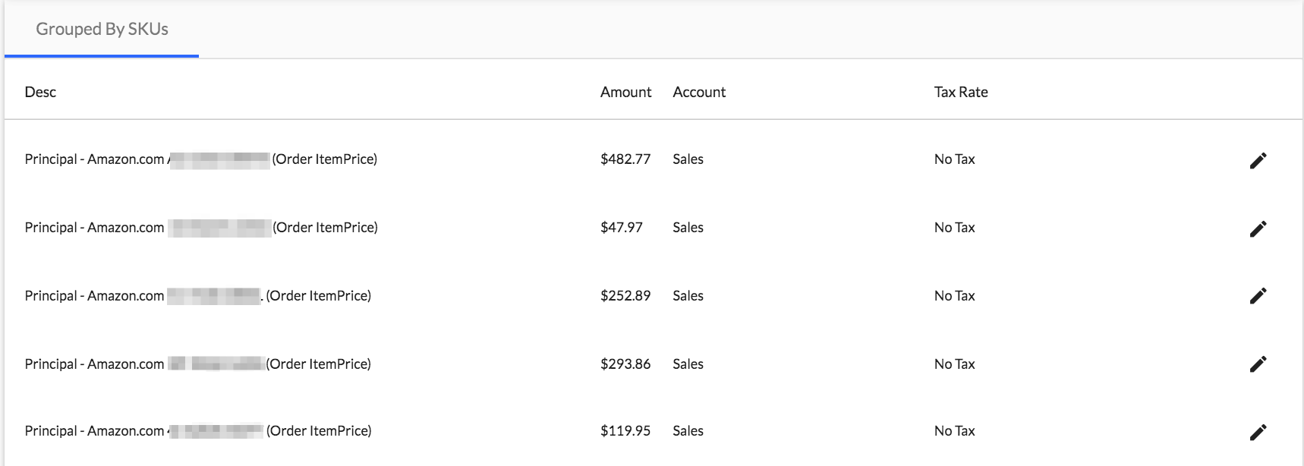Click Sales account in the $252.89 row
This screenshot has height=466, width=1304.
point(688,296)
